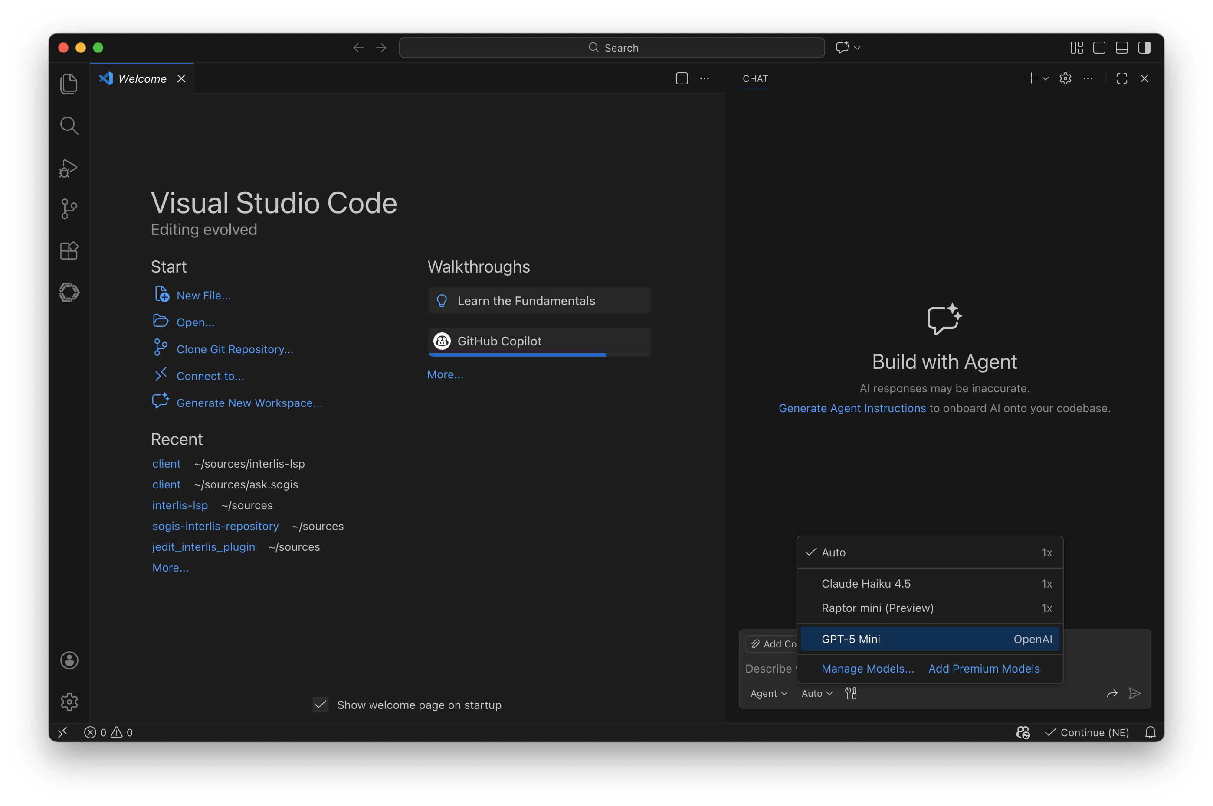Toggle the secondary side bar visibility
The image size is (1213, 806).
(x=1144, y=47)
